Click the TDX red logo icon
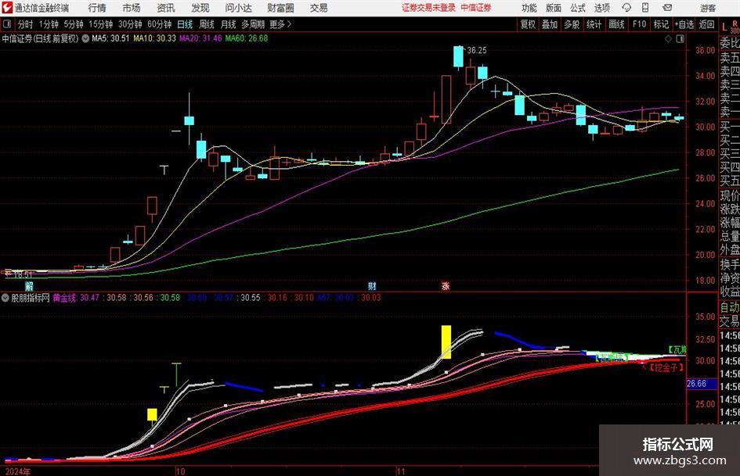 click(x=6, y=8)
